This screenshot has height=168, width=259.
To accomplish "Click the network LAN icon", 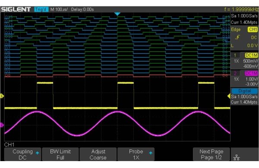I will [237, 158].
